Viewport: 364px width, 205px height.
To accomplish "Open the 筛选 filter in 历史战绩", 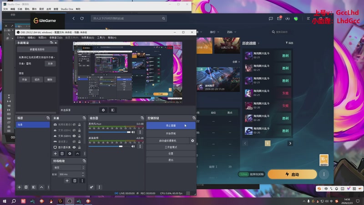I will coord(289,43).
